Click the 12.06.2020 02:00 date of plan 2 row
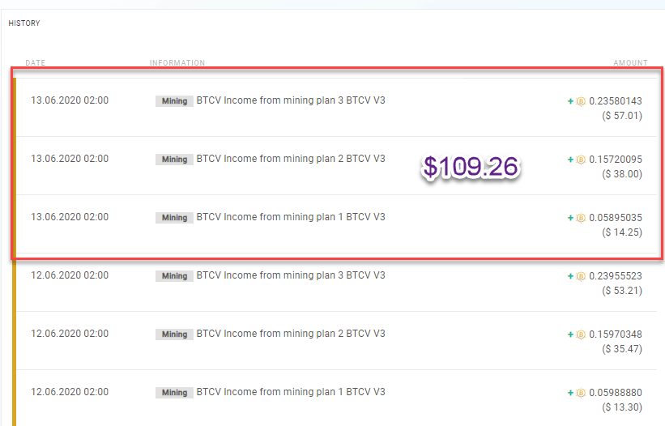Viewport: 665px width, 426px height. (x=70, y=334)
